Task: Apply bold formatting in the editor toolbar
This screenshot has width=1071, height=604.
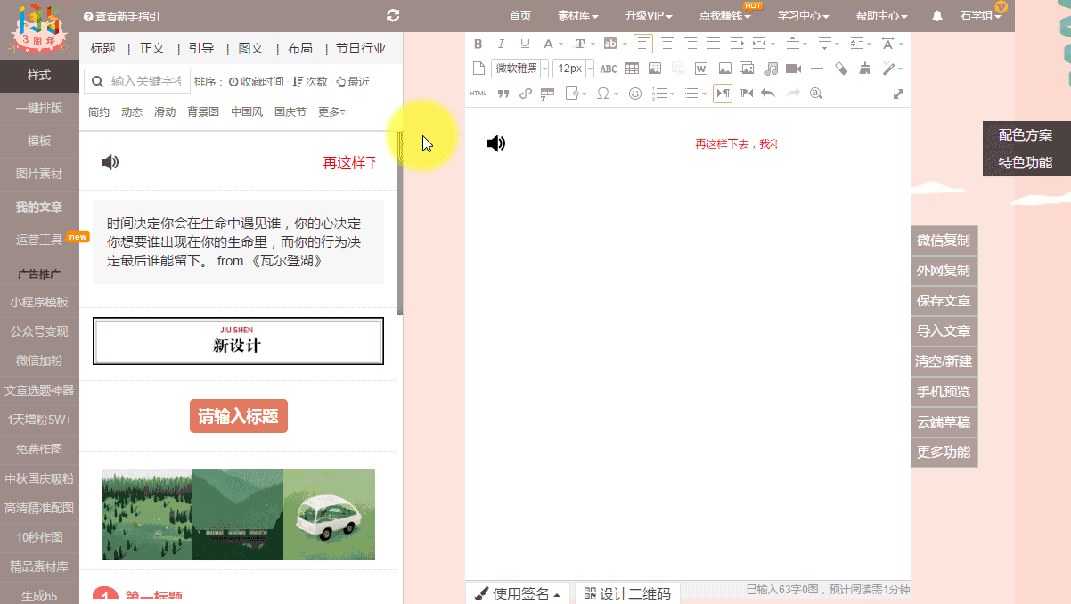Action: pos(478,44)
